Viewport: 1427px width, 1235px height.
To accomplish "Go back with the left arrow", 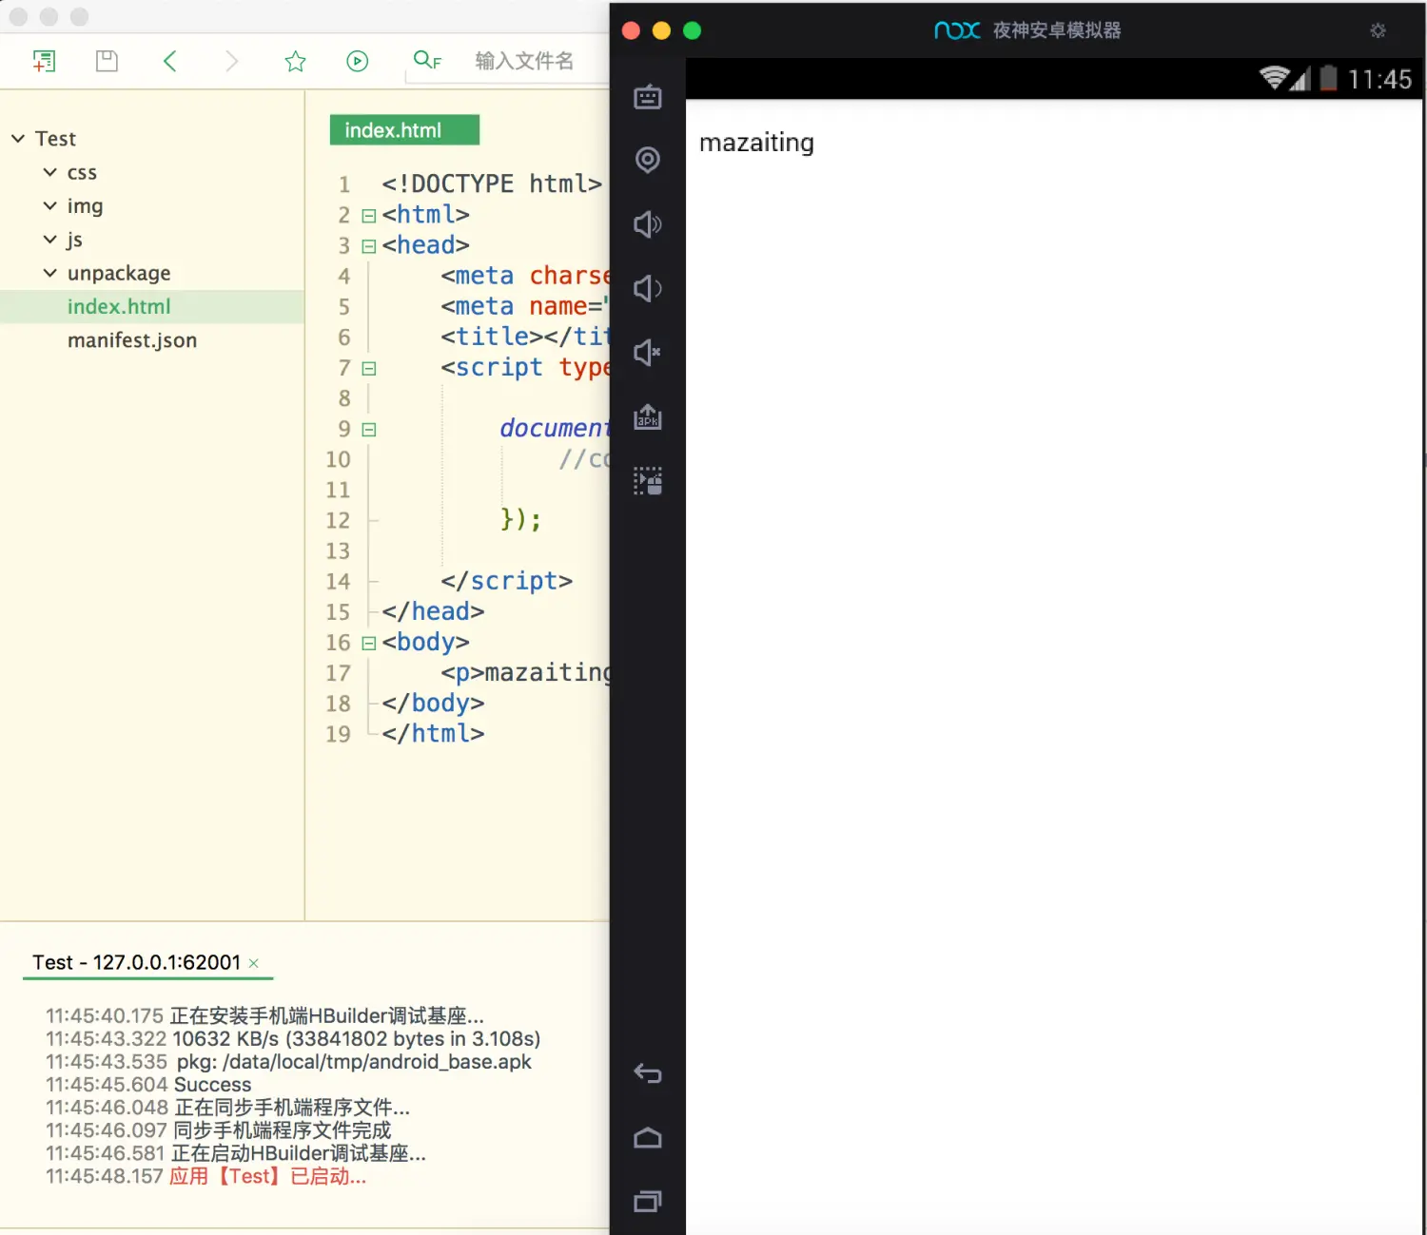I will pyautogui.click(x=170, y=62).
